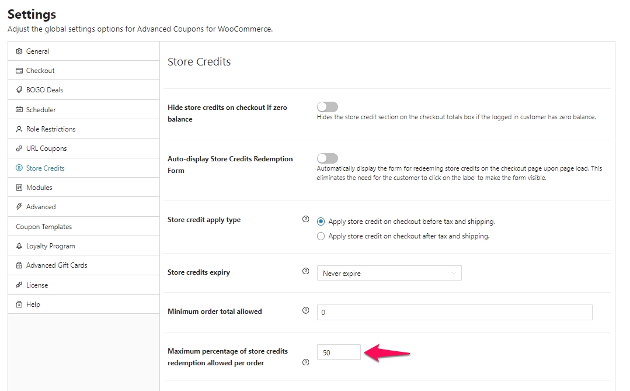This screenshot has width=630, height=391.
Task: Enable hide store credits on zero balance
Action: coord(327,106)
